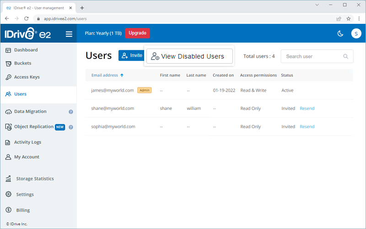Viewport: 366px width, 229px height.
Task: Click the Dashboard sidebar icon
Action: coord(8,50)
